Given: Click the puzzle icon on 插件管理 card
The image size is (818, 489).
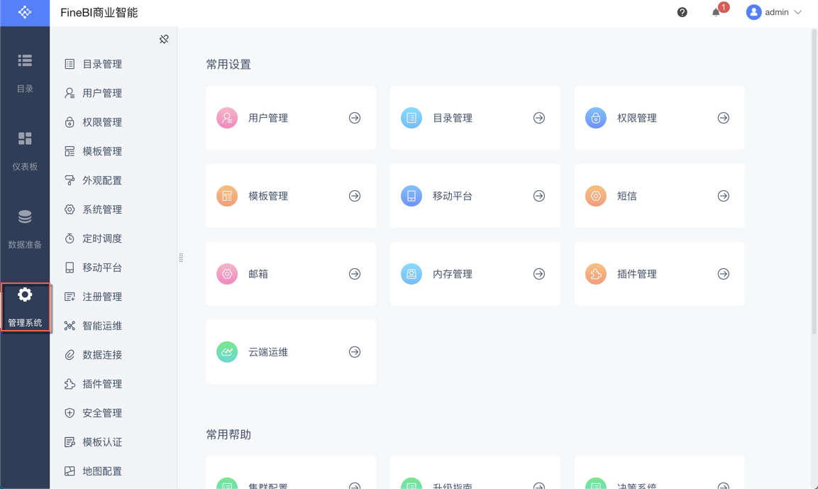Looking at the screenshot, I should coord(596,274).
